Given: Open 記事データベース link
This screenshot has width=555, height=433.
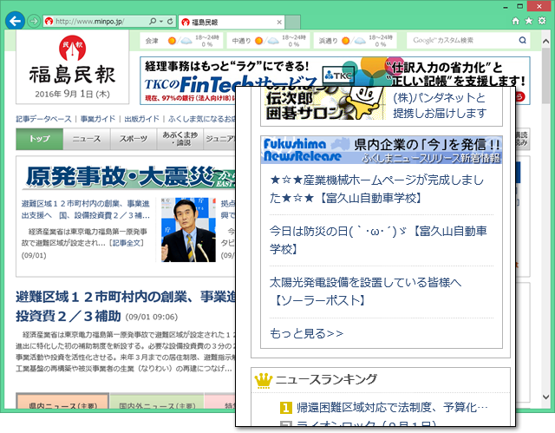Looking at the screenshot, I should coord(43,119).
